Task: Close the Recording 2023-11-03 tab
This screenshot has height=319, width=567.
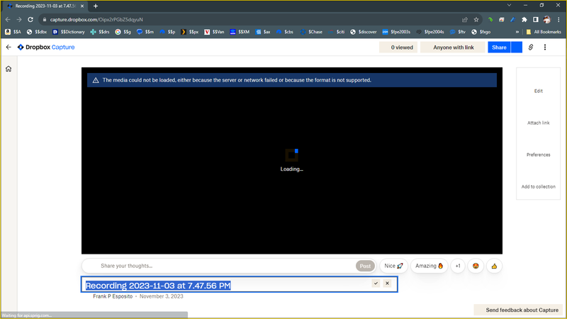Action: [x=82, y=6]
